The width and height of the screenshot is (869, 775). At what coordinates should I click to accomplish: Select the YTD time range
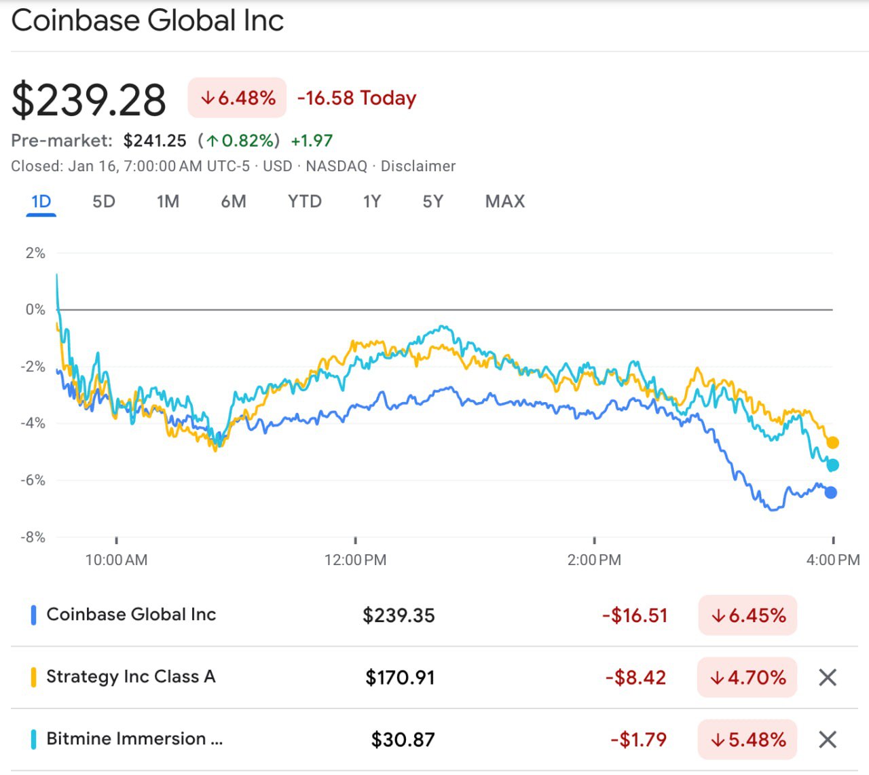tap(304, 202)
